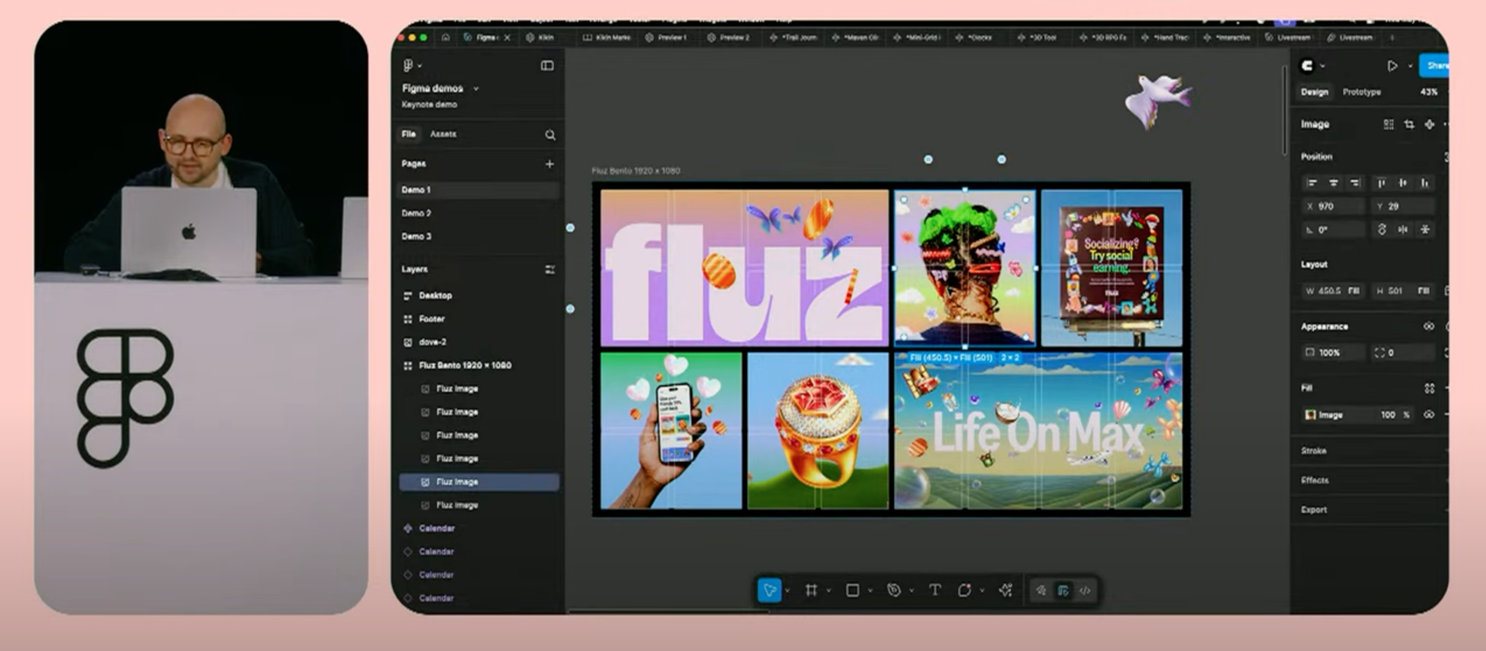
Task: Select the Frame tool in bottom toolbar
Action: [x=810, y=590]
